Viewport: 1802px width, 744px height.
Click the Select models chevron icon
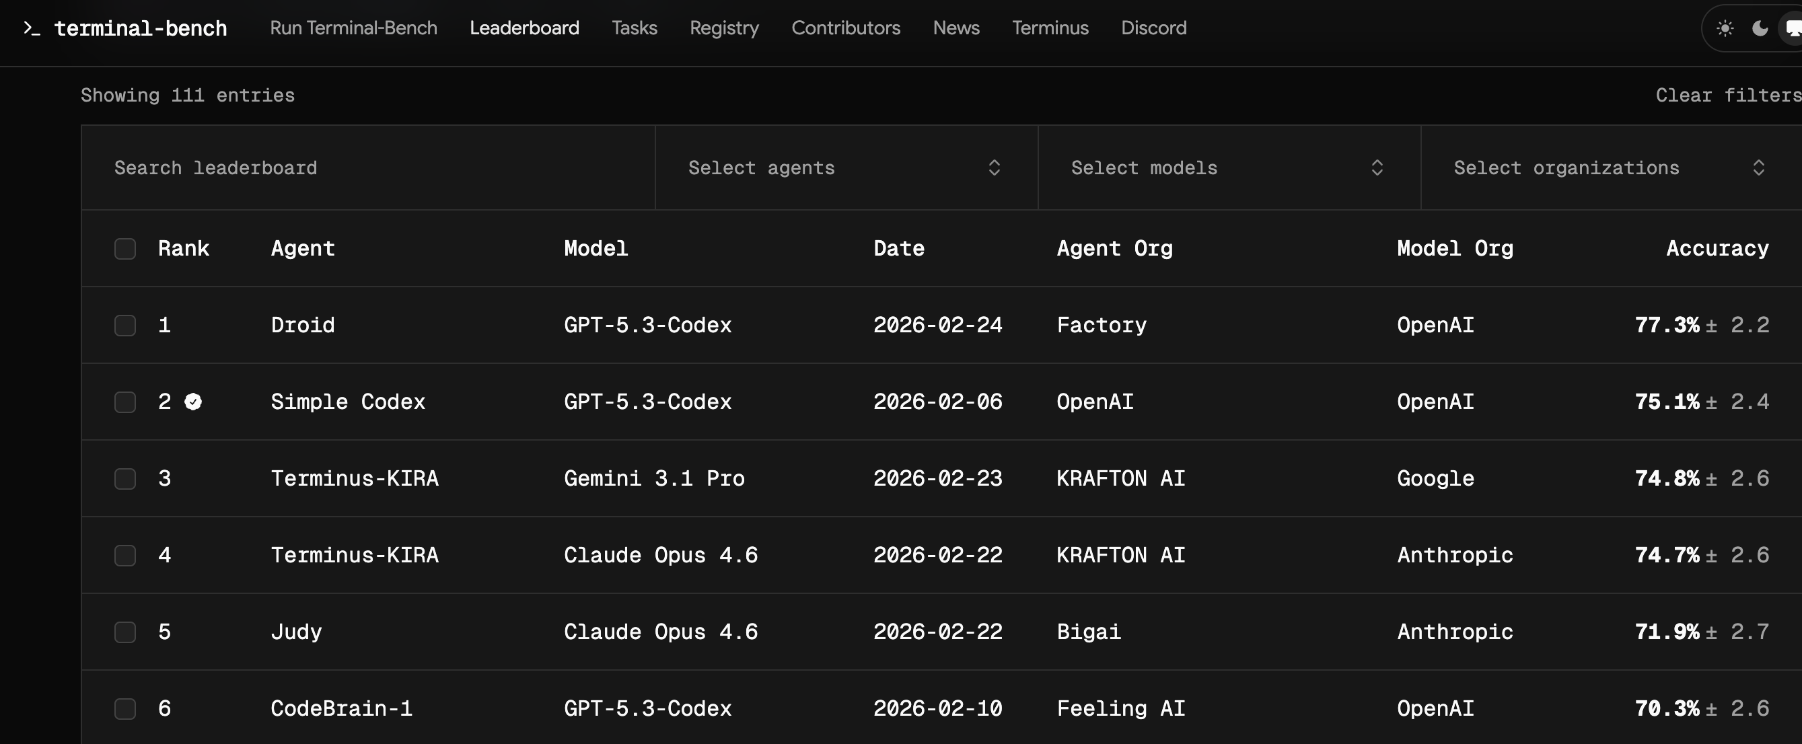1377,168
